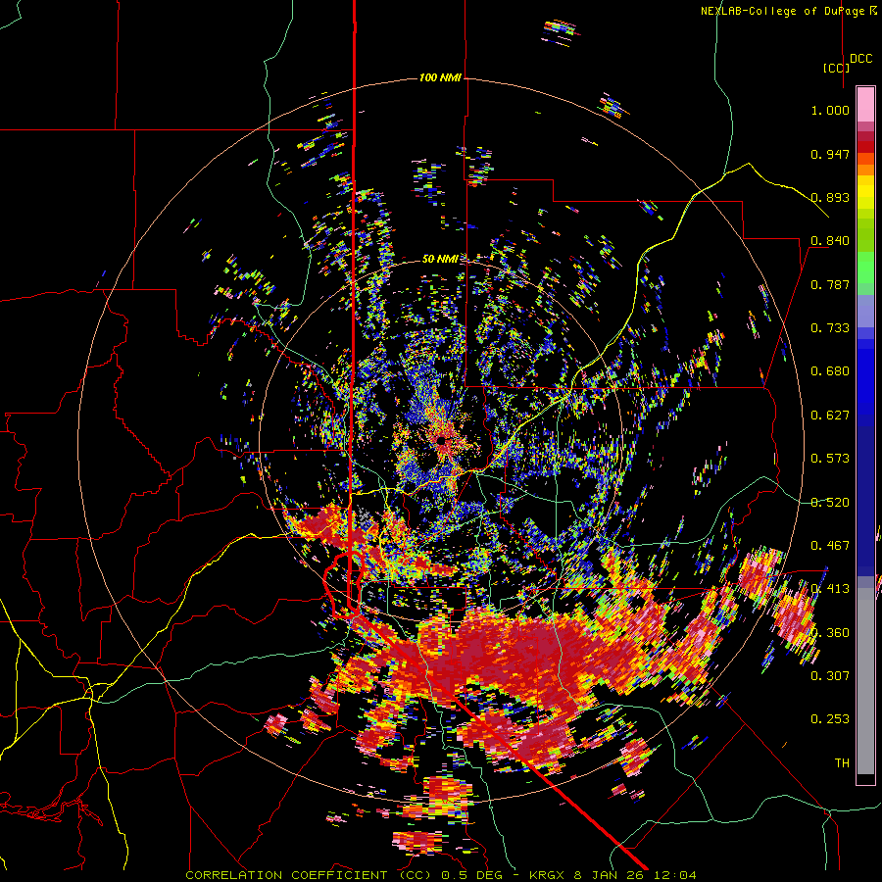Select the 0.360 scale value
882x882 pixels.
coord(830,633)
